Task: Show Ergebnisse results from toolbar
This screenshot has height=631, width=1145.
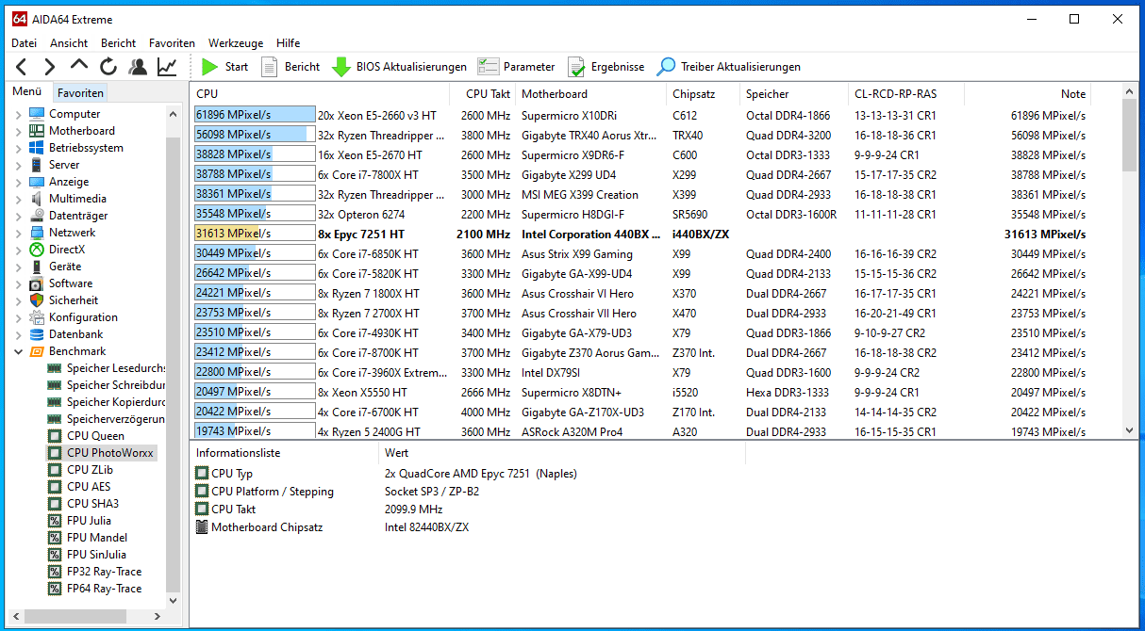Action: coord(606,67)
